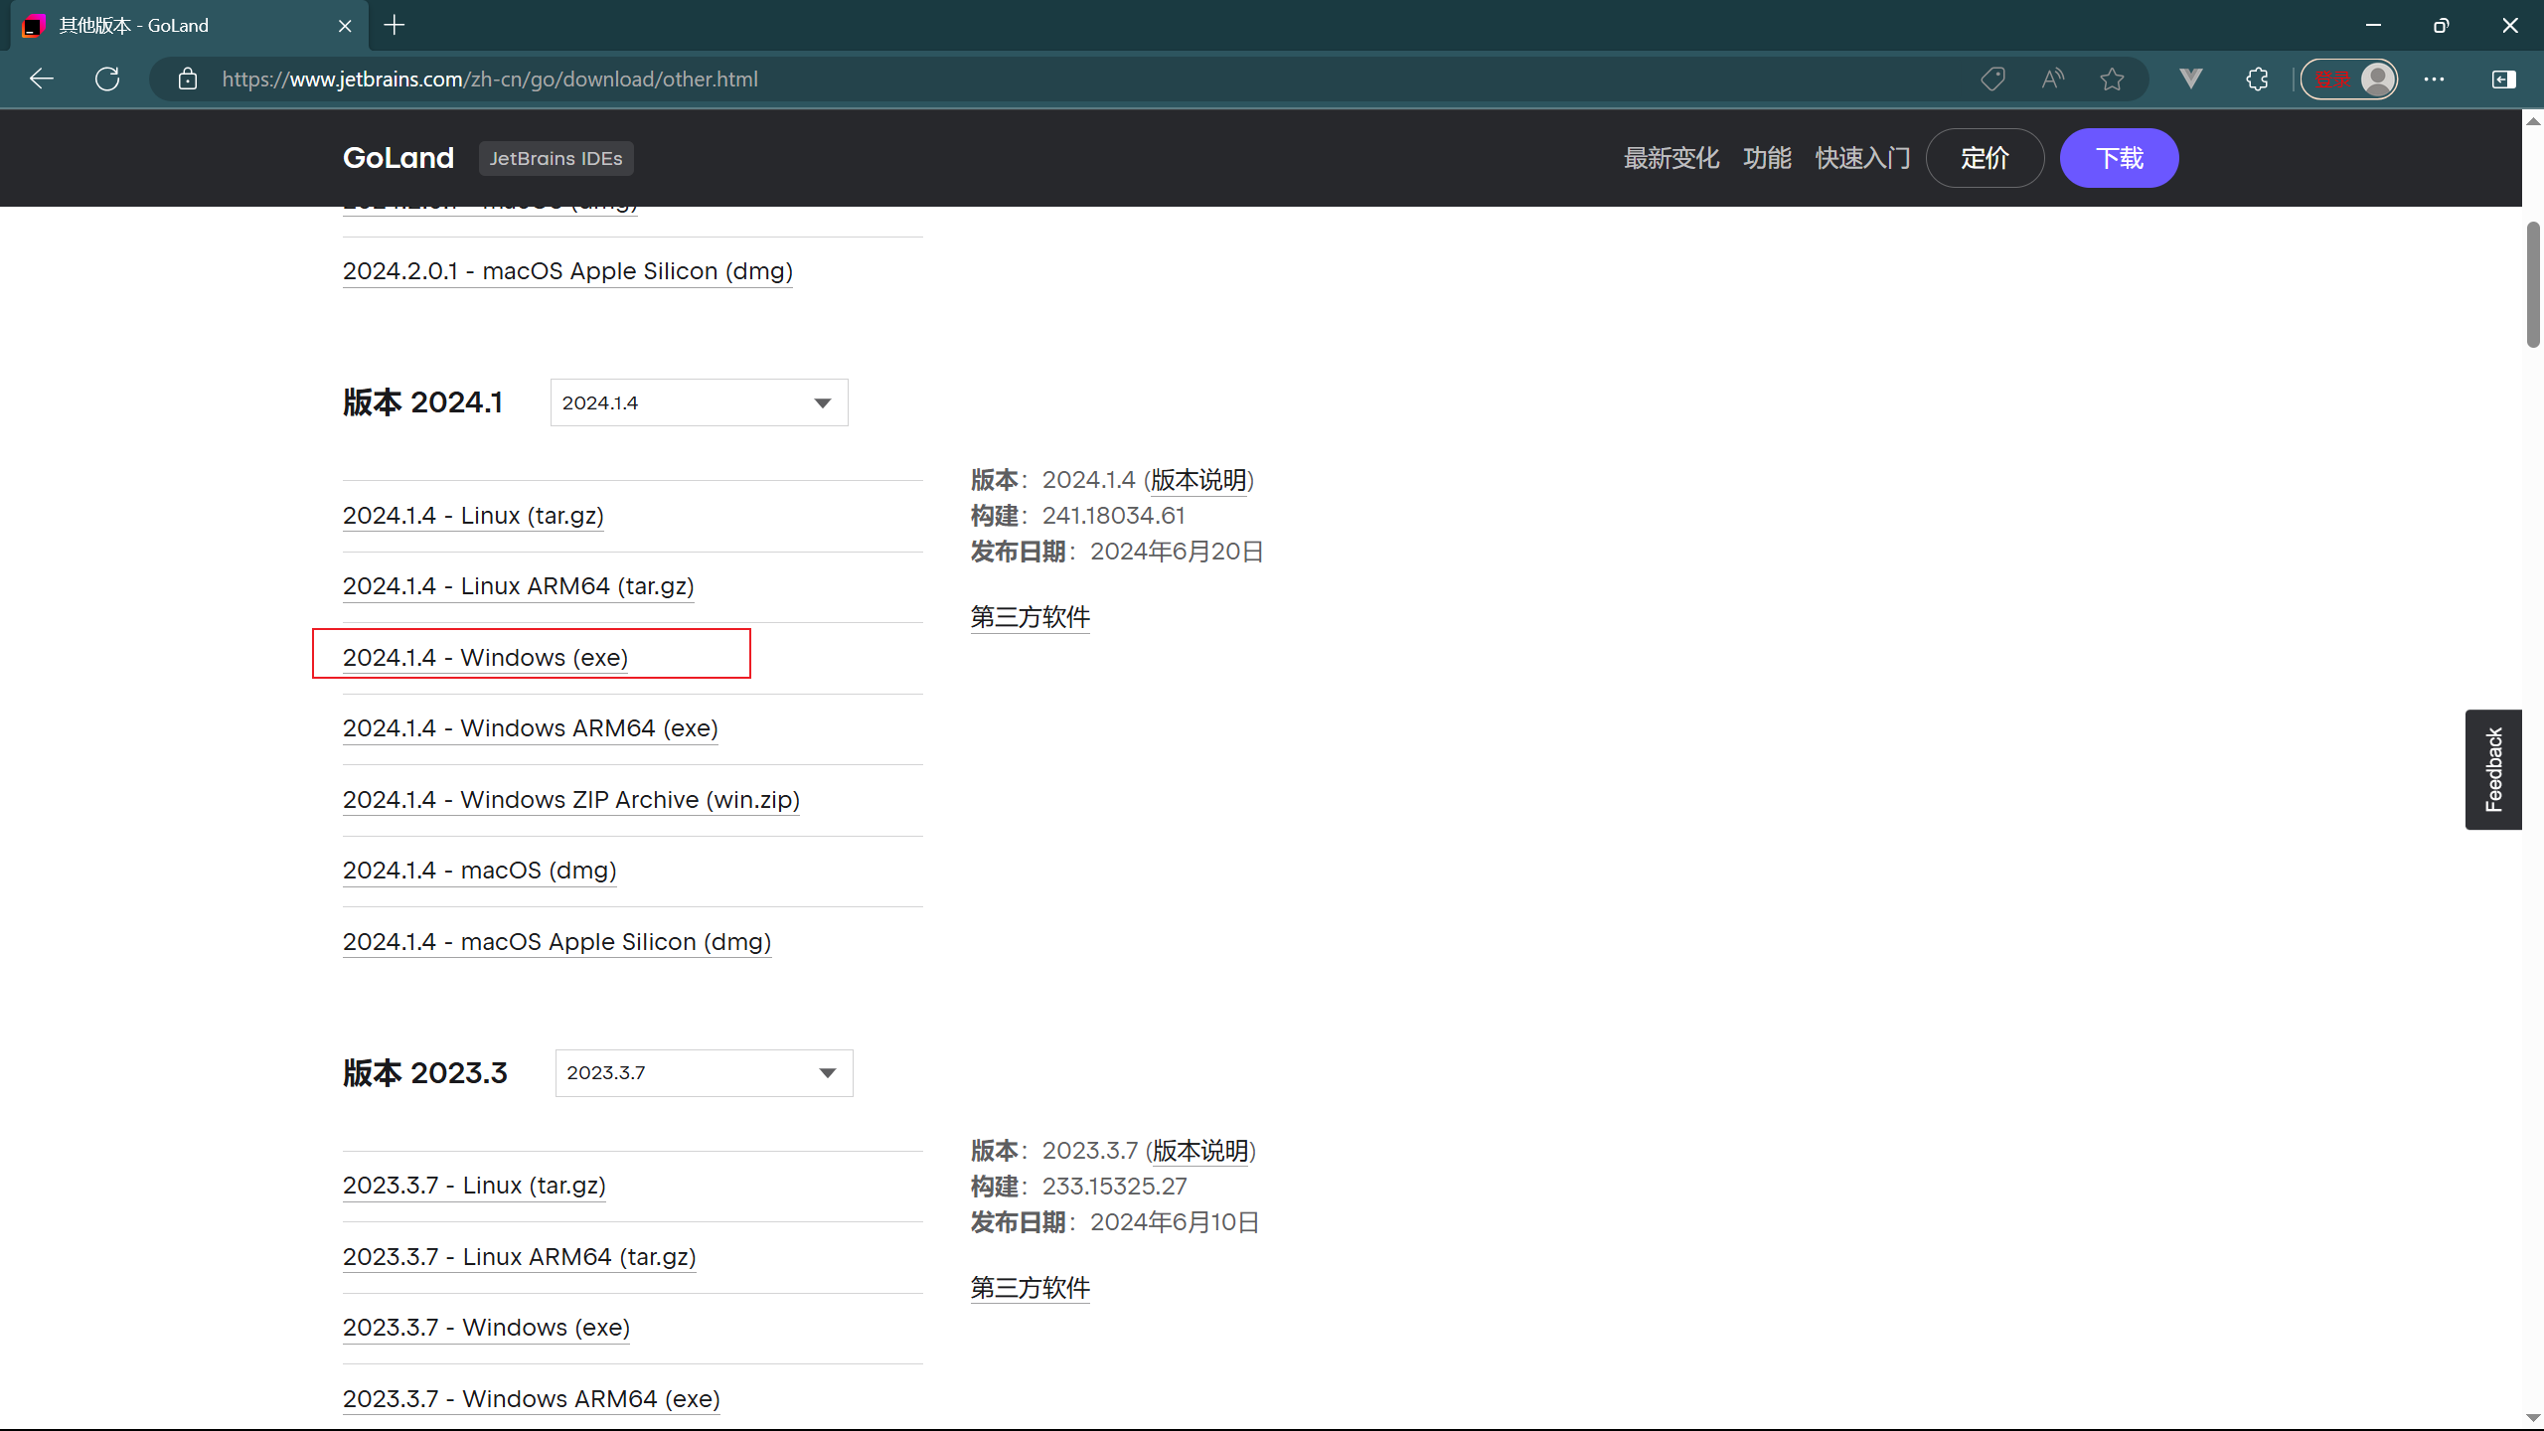Open browser settings and more menu
Screen dimensions: 2544x1431
pyautogui.click(x=2434, y=79)
